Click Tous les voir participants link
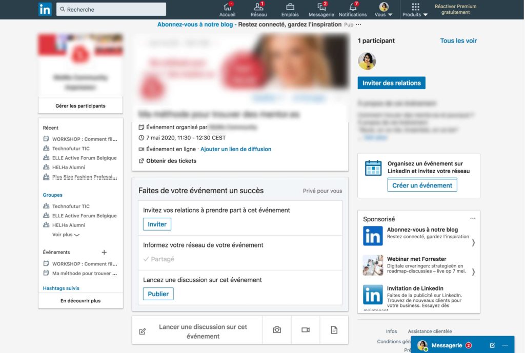525x353 pixels. coord(458,41)
